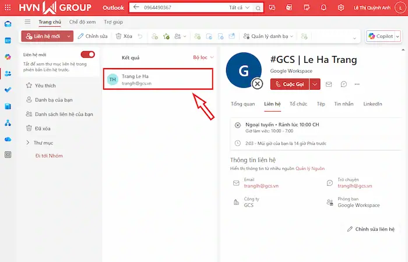408x262 pixels.
Task: Open the "Bộ lọc" filter dropdown
Action: click(x=203, y=58)
